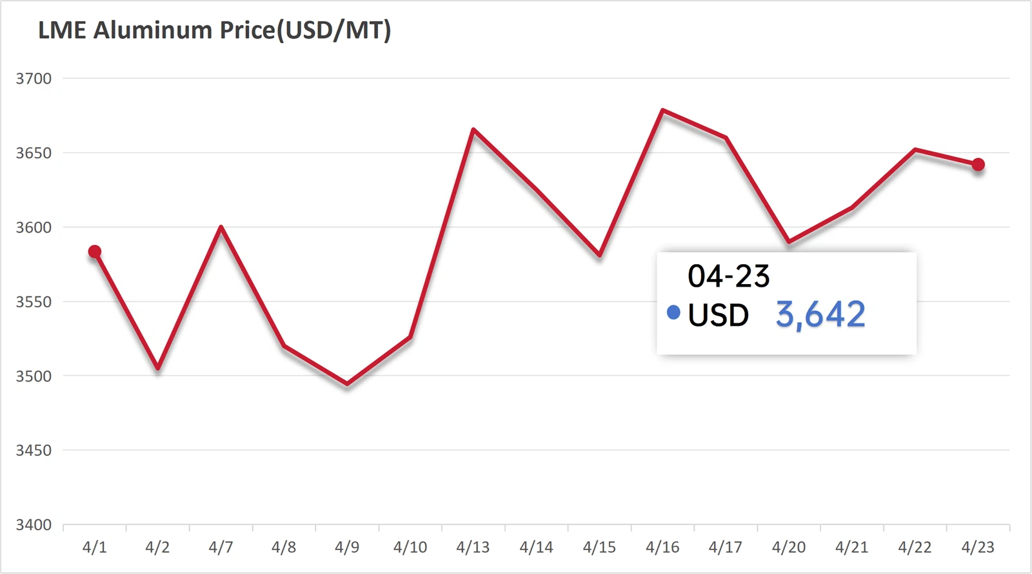Click the USD label in the tooltip
Image resolution: width=1032 pixels, height=574 pixels.
718,315
